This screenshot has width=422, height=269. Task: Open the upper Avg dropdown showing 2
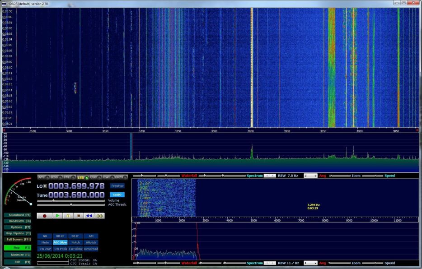[310, 176]
